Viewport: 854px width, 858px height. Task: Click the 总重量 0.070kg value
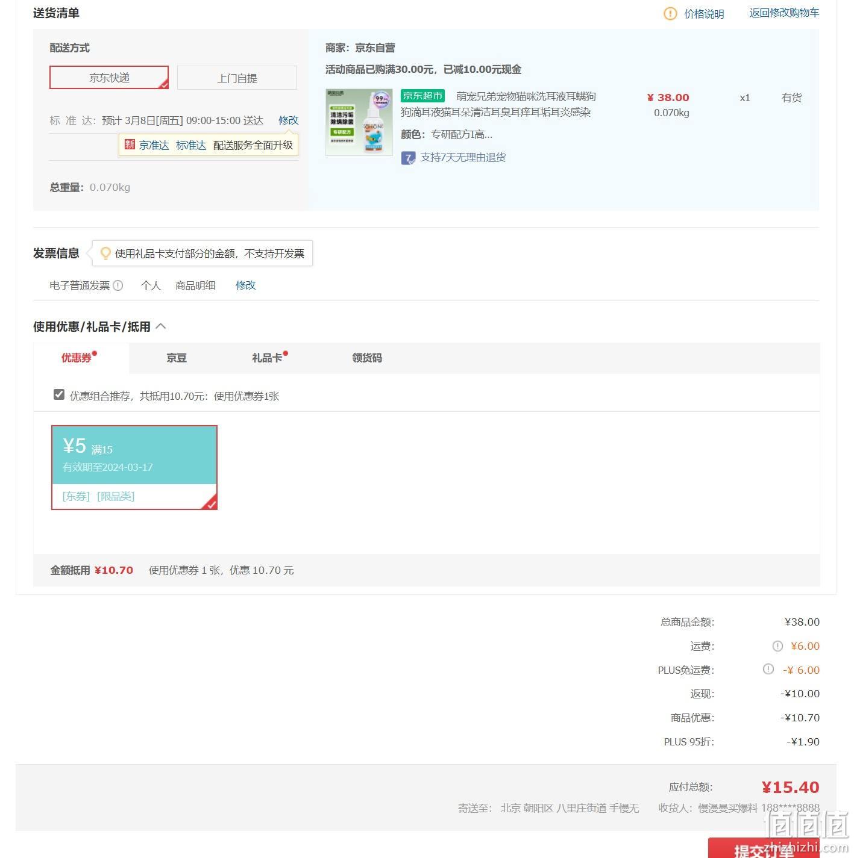pyautogui.click(x=110, y=187)
